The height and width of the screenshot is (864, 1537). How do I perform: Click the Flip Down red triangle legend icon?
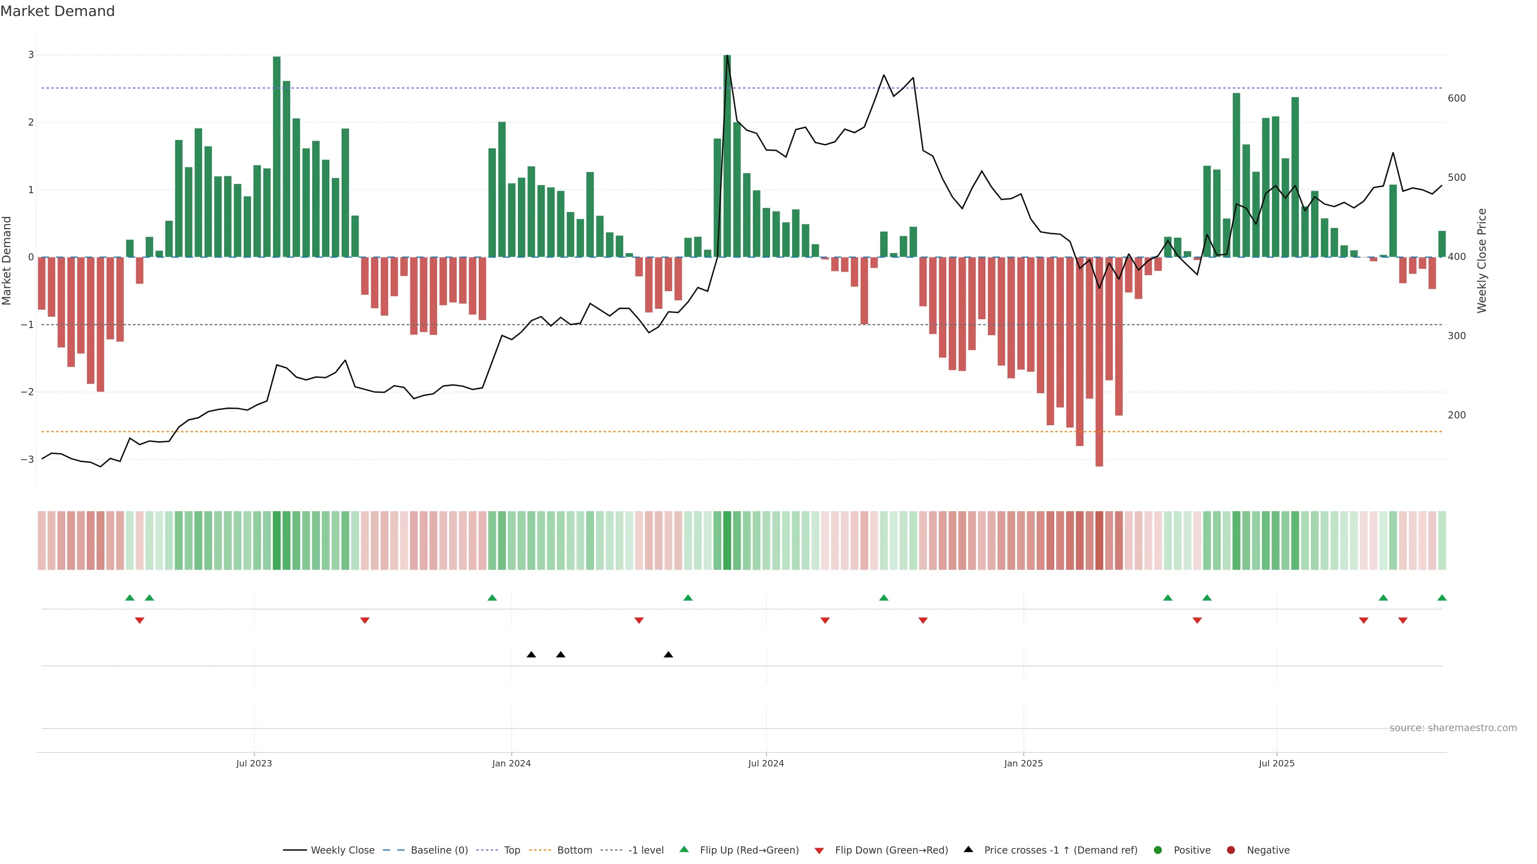(x=819, y=850)
